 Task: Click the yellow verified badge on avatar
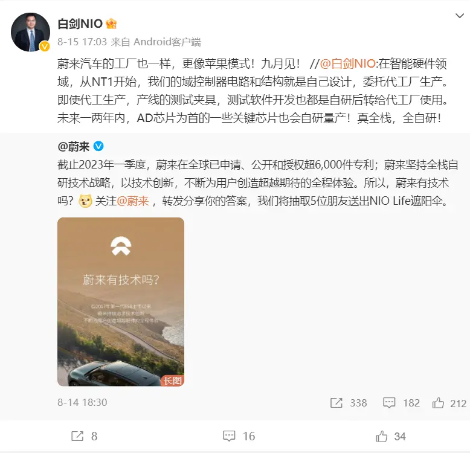click(x=45, y=46)
